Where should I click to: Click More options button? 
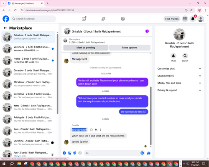click(130, 48)
